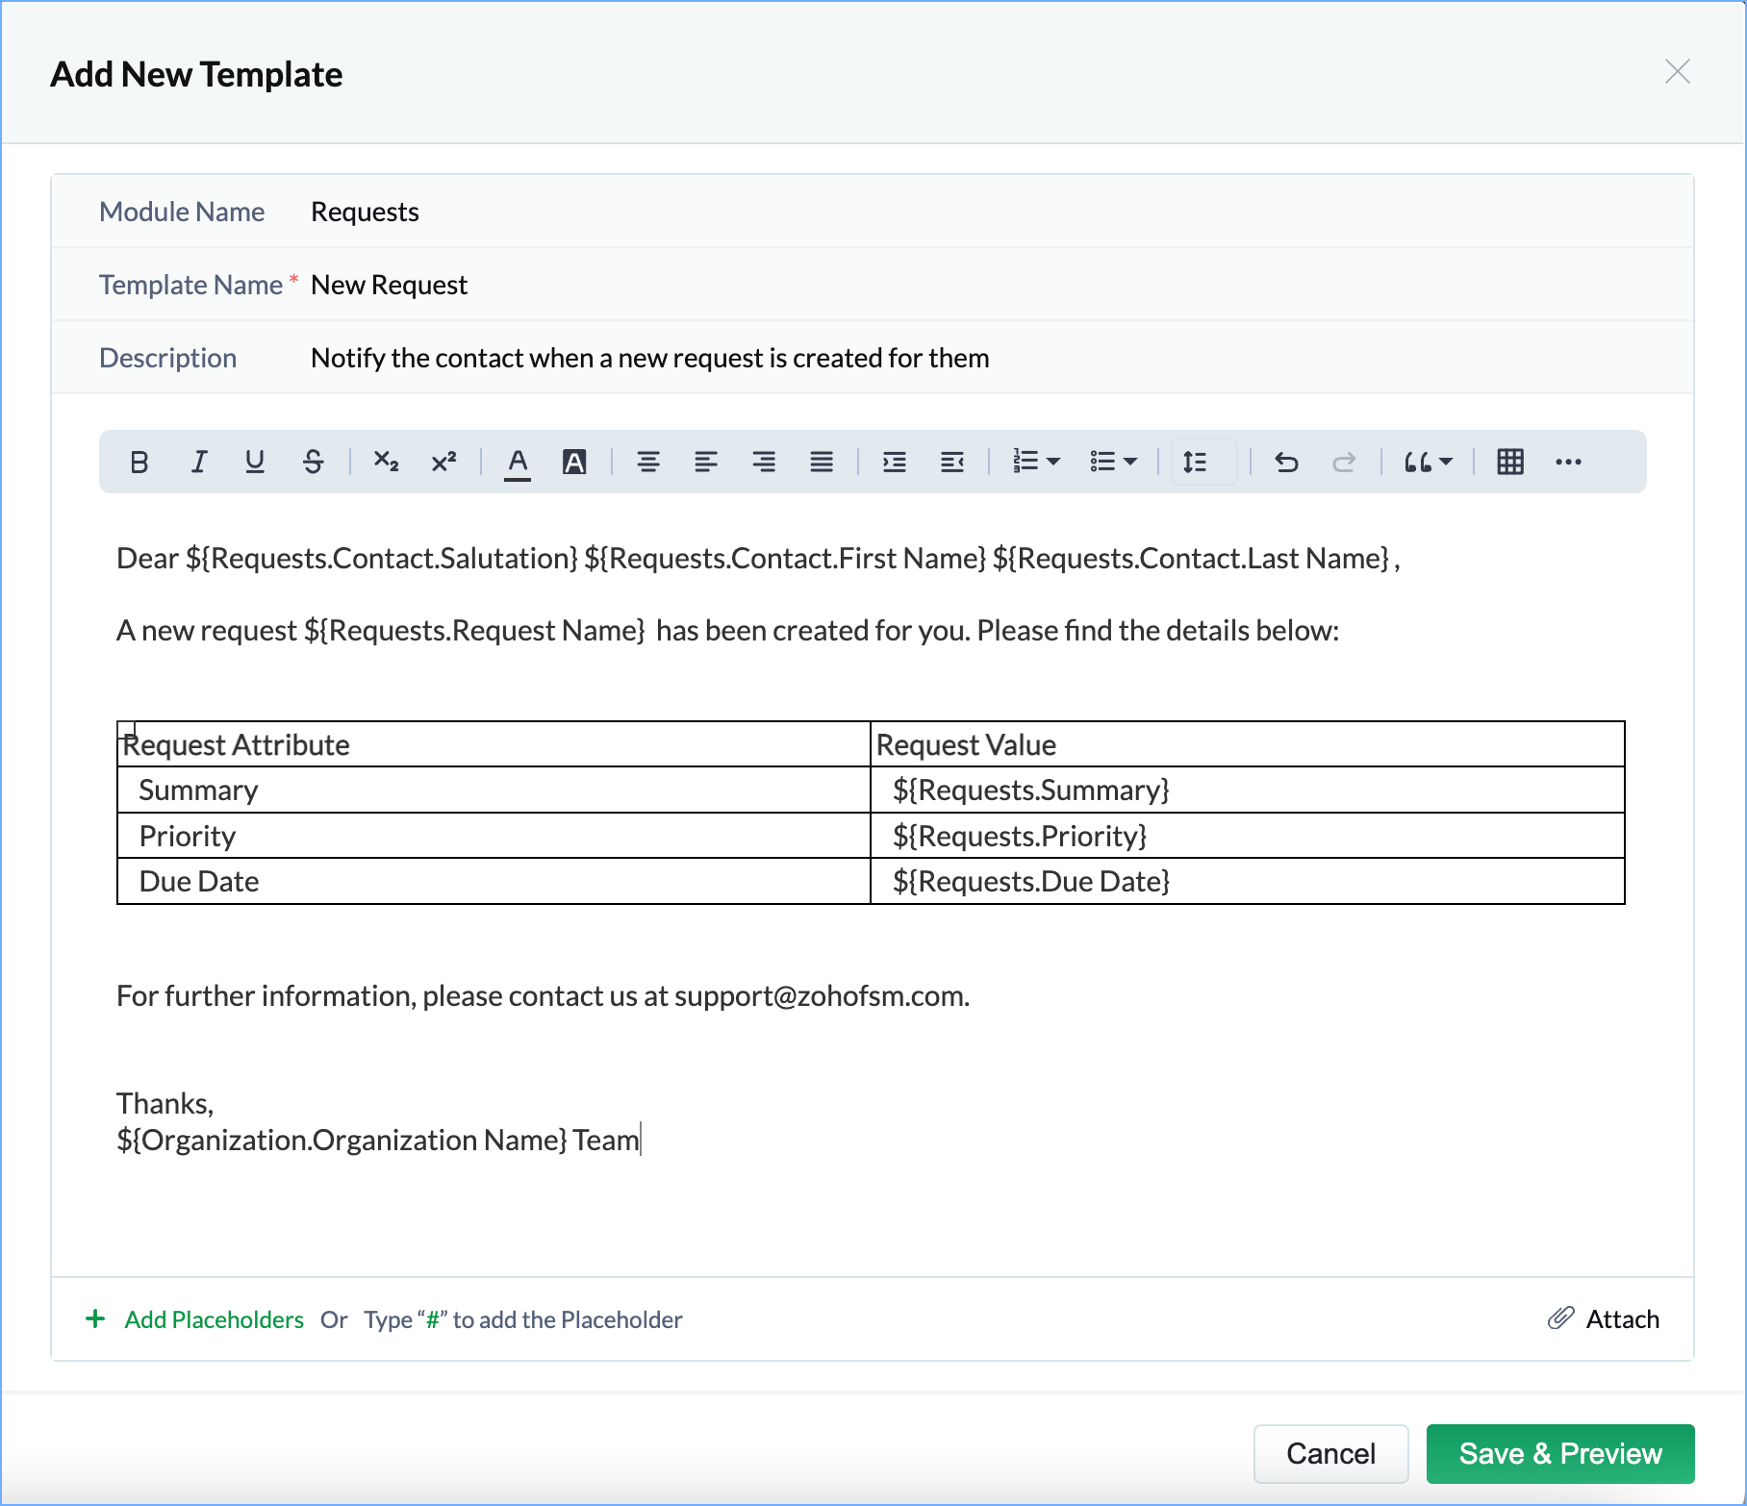
Task: Click into the Template Name field
Action: pos(673,285)
